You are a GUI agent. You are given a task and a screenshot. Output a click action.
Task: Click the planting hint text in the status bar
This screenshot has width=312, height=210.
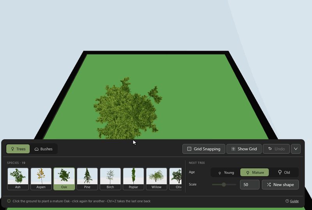click(82, 201)
